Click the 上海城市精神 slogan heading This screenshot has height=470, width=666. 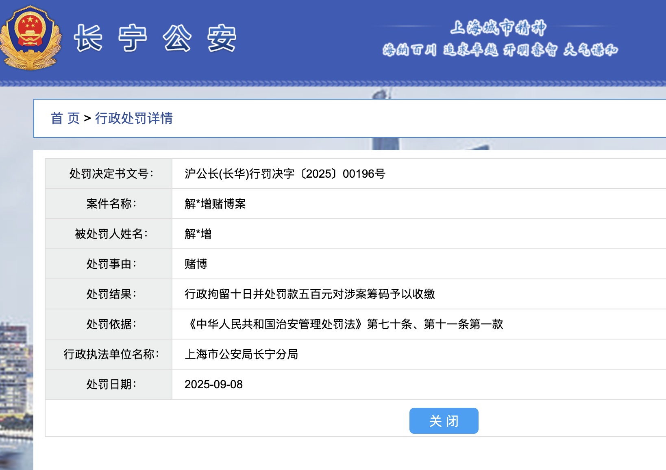(x=498, y=27)
